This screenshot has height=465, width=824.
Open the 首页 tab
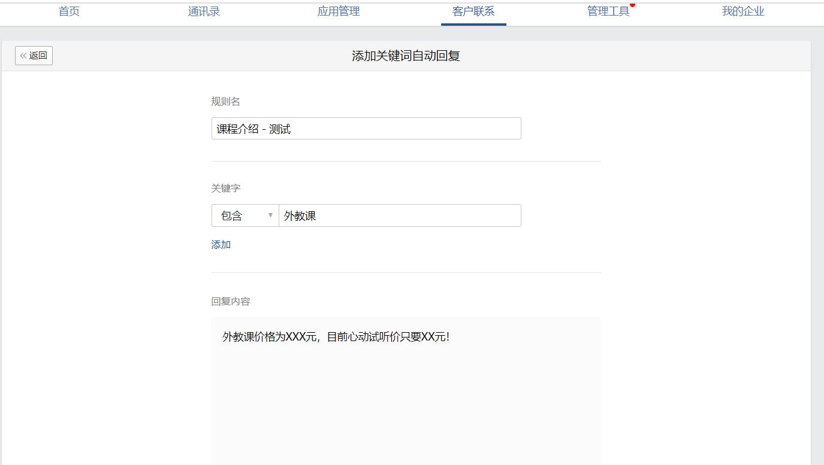[69, 11]
